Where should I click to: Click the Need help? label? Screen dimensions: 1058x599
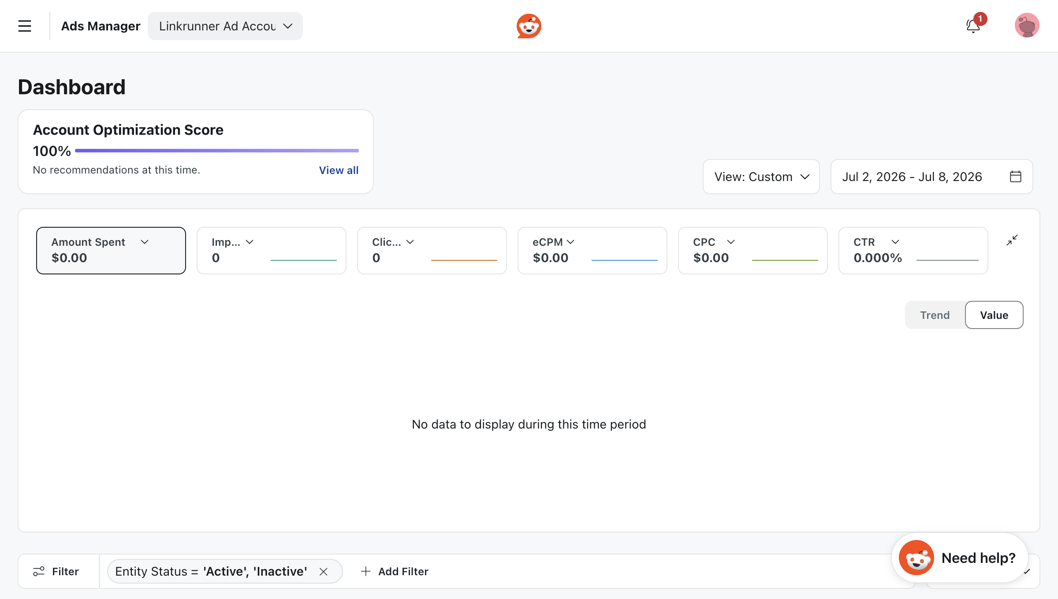978,558
